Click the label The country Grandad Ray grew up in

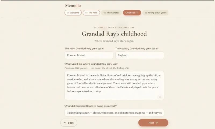[x=137, y=48]
